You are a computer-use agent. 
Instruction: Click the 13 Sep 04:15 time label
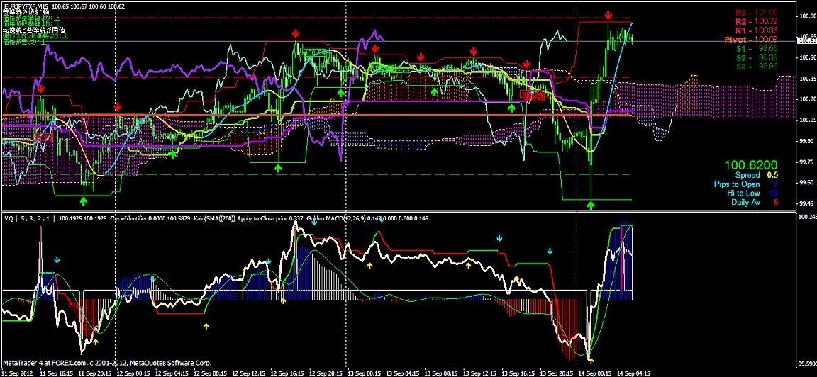tap(404, 373)
